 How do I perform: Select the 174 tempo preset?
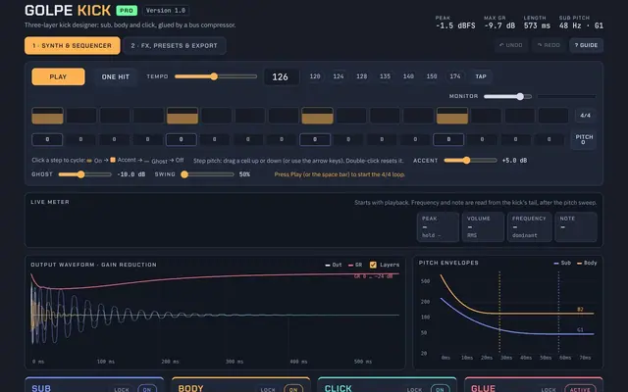point(455,76)
